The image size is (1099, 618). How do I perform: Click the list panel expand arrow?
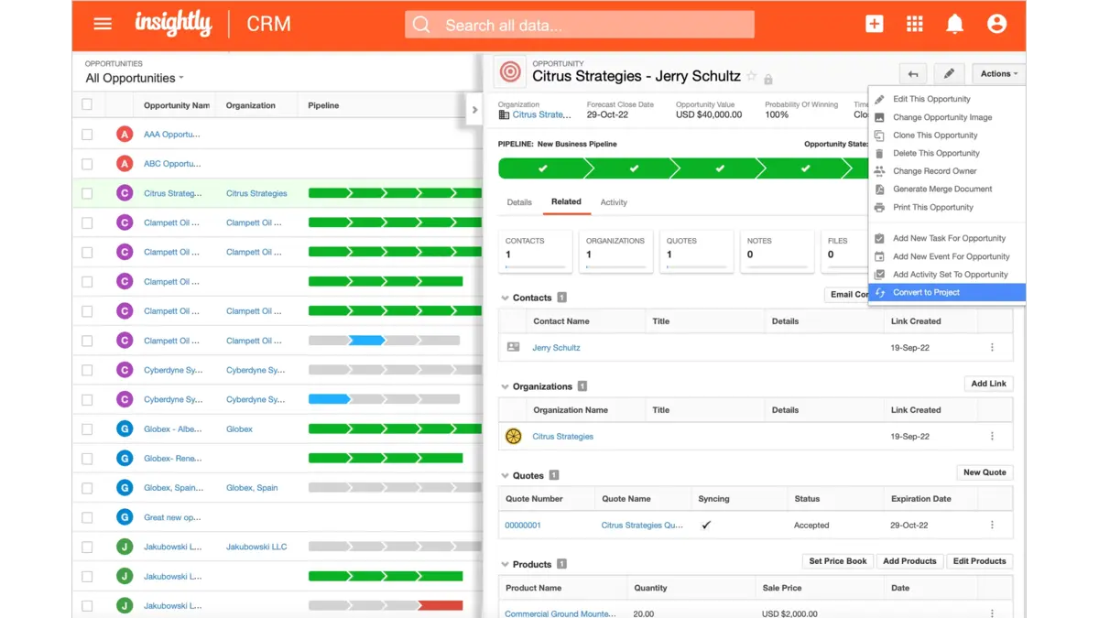[474, 110]
